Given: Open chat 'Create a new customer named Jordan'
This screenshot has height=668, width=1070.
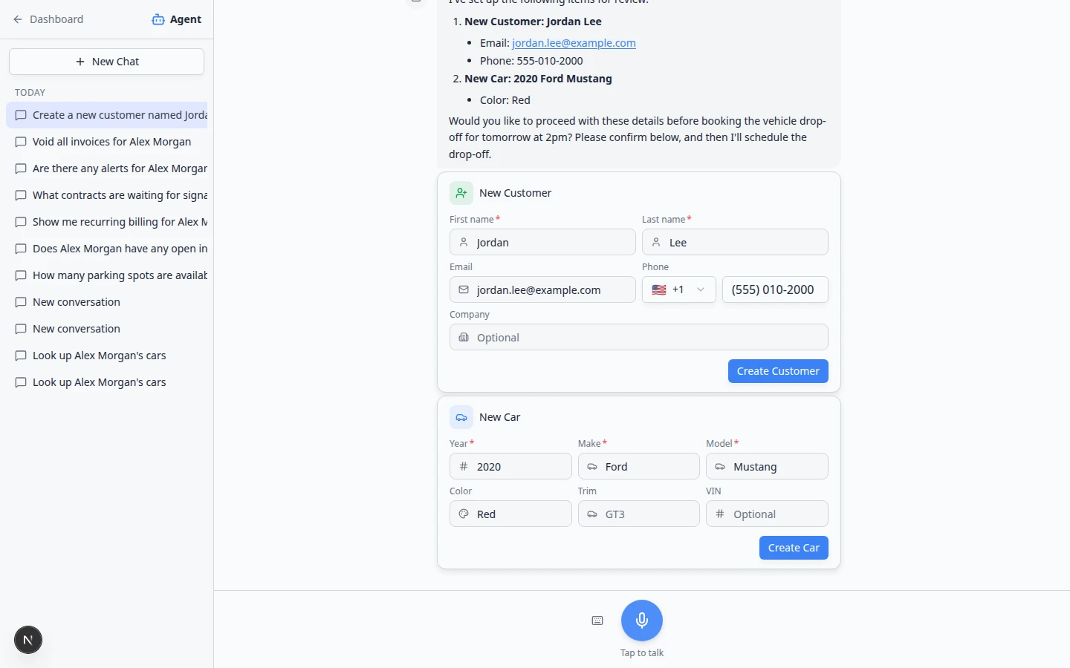Looking at the screenshot, I should pos(107,115).
